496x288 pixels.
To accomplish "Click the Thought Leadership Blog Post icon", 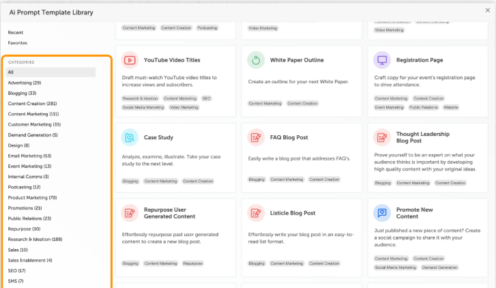I will pyautogui.click(x=382, y=137).
